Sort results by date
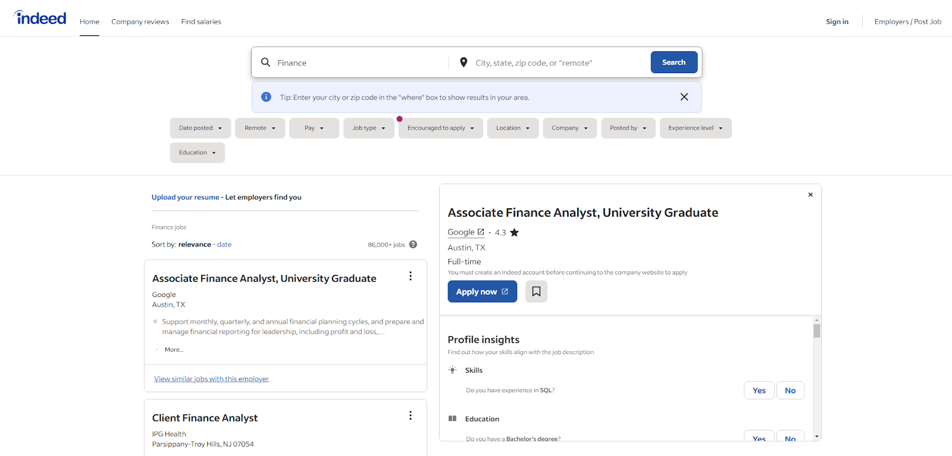 224,245
